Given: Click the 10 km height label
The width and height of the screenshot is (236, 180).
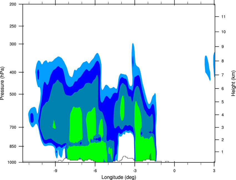Looking at the screenshot, I should click(223, 32).
